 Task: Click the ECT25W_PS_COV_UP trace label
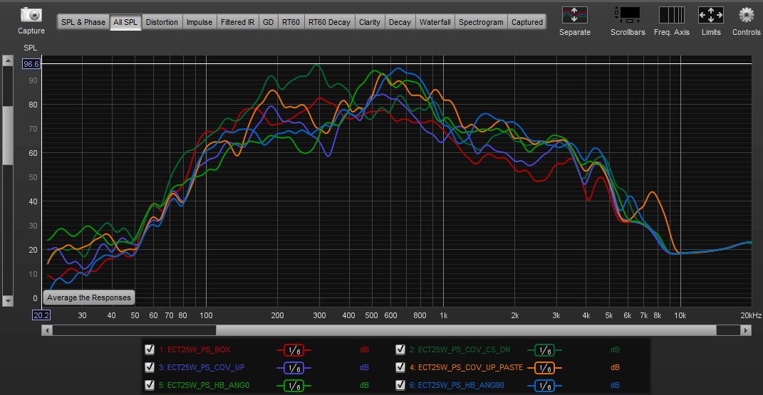click(202, 368)
